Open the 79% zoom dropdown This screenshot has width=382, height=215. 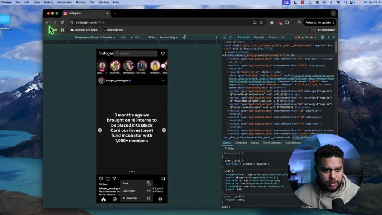(153, 37)
